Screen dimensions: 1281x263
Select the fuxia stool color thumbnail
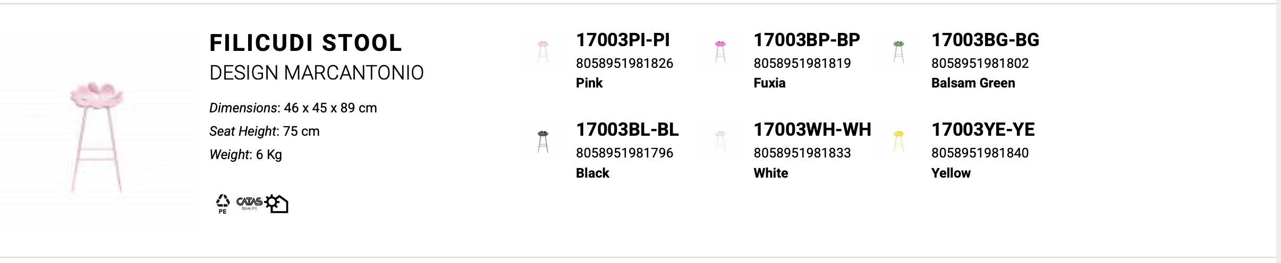720,51
